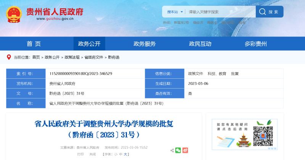
Task: Click the 打印 print link
Action: tap(80, 154)
